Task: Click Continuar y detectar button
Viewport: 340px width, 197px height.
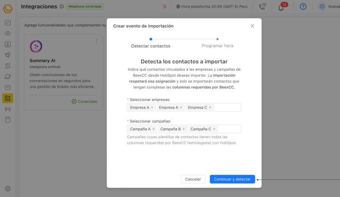Action: (232, 179)
